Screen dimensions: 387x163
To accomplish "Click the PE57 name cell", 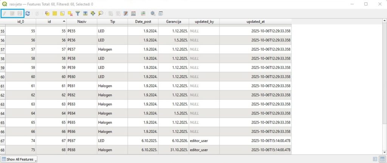I will point(82,49).
